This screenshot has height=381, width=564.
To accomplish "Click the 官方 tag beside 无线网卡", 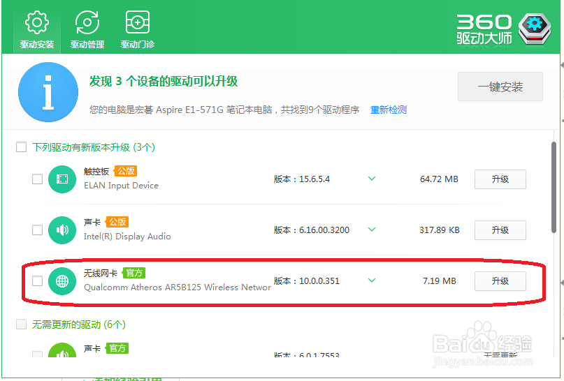I will pyautogui.click(x=133, y=273).
